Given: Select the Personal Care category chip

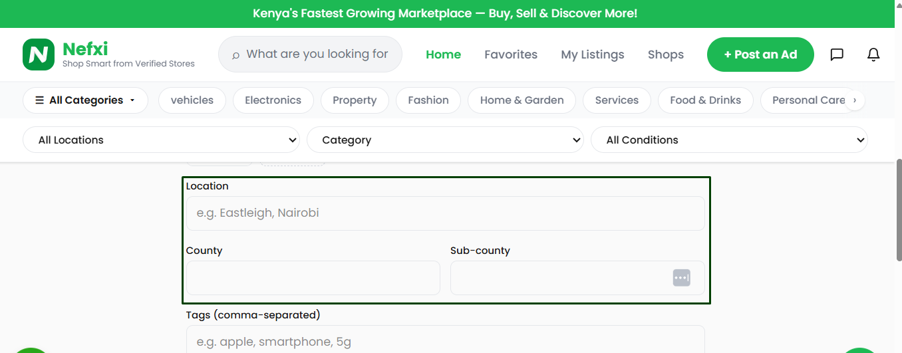Looking at the screenshot, I should [808, 100].
